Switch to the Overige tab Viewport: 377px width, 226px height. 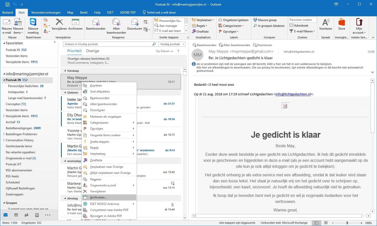92,51
